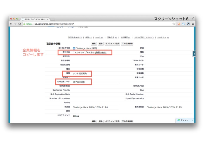Go back using the browser back arrow

(11, 24)
